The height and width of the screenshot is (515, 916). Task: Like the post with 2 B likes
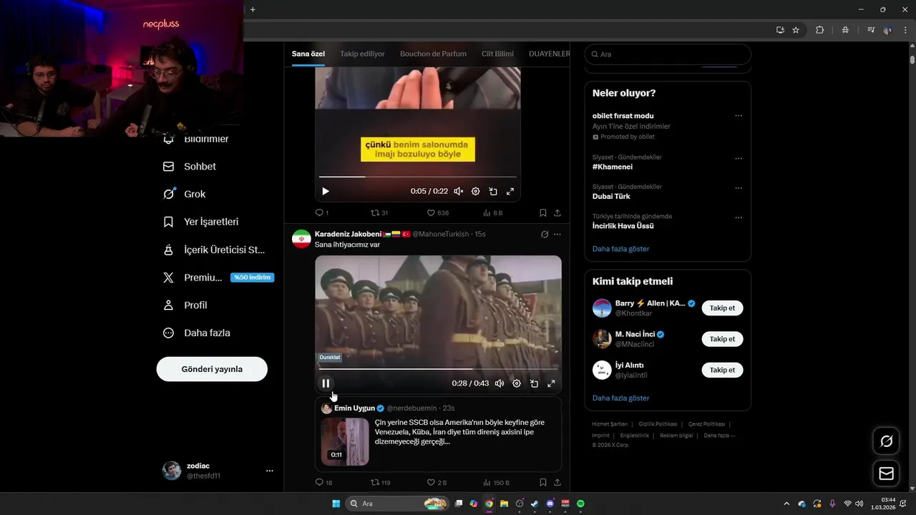tap(437, 483)
